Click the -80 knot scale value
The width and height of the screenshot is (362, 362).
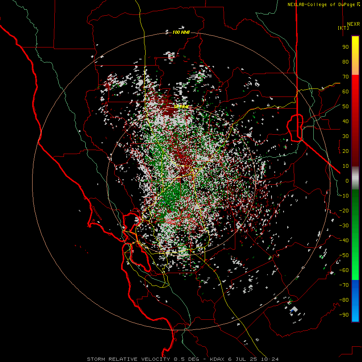pos(344,300)
